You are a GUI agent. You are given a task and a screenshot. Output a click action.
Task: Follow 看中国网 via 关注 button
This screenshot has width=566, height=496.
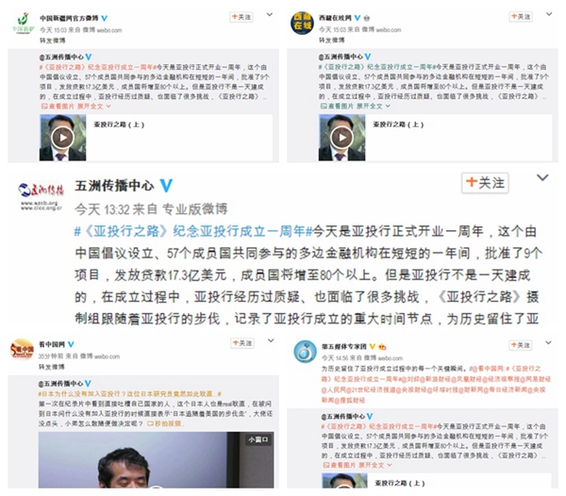pyautogui.click(x=242, y=343)
